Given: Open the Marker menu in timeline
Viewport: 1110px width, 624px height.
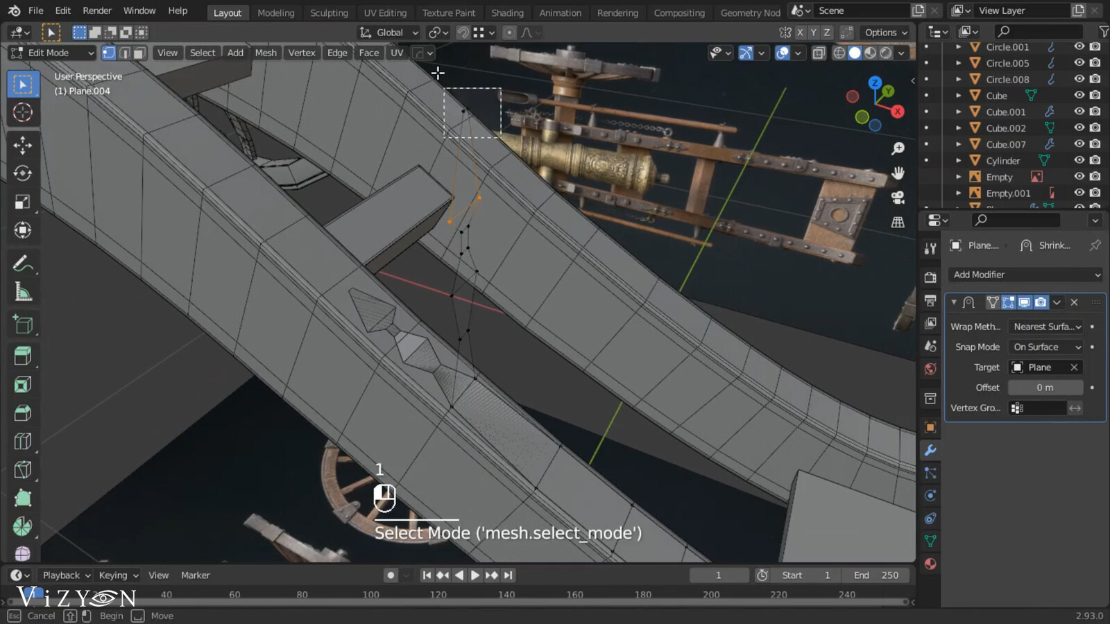Looking at the screenshot, I should tap(195, 575).
